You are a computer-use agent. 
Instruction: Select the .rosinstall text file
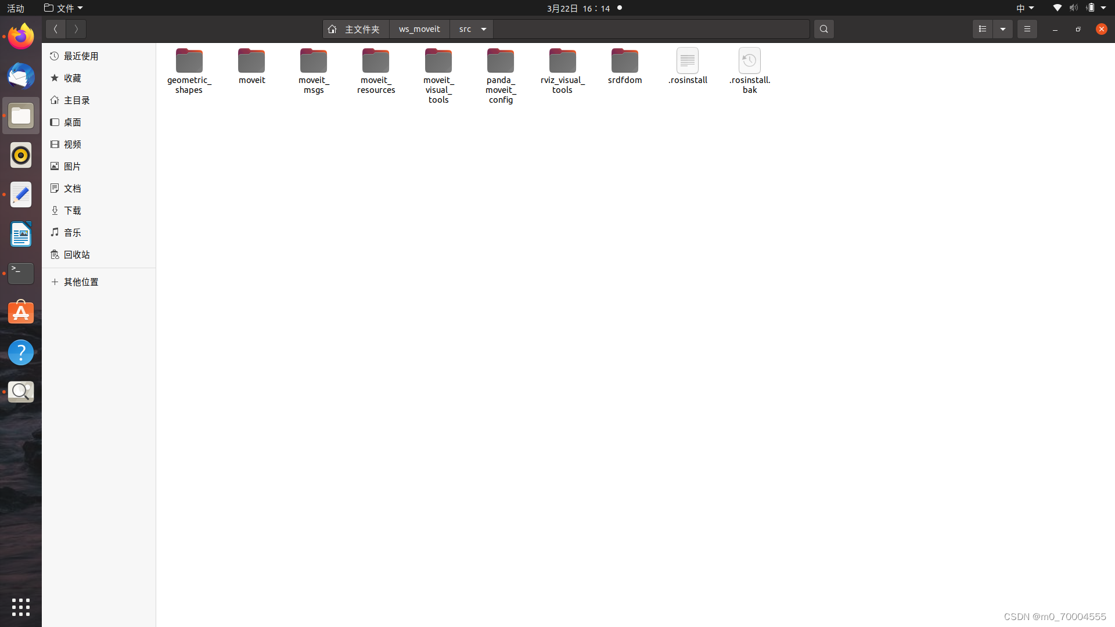pos(688,62)
